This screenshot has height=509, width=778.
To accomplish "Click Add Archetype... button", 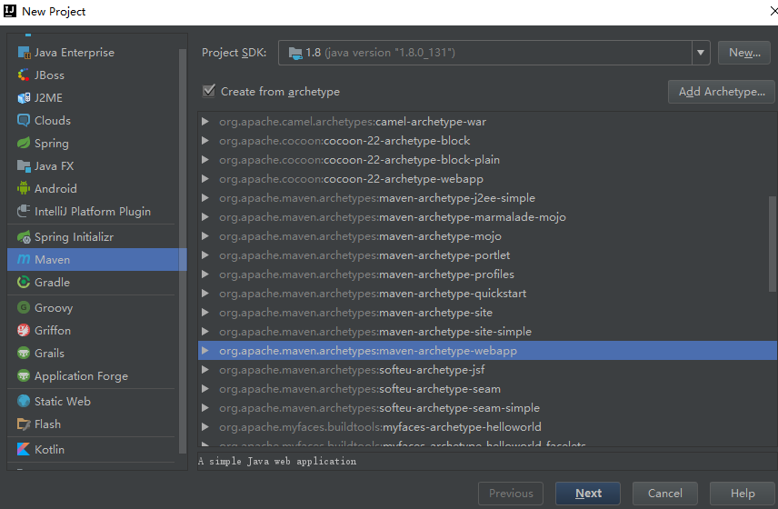I will click(x=722, y=91).
